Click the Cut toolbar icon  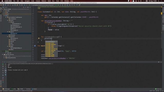(x=13, y=5)
